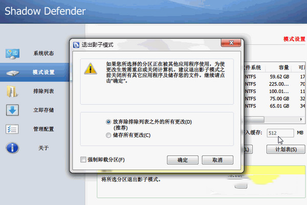
Task: Select 储存所有更改(C) radio button
Action: pyautogui.click(x=108, y=135)
